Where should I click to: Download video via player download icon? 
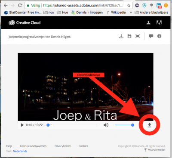click(x=150, y=125)
